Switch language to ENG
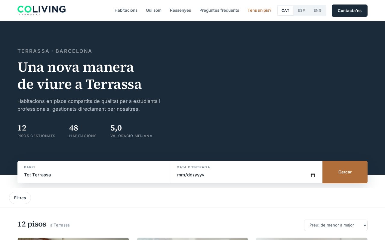This screenshot has height=240, width=385. (318, 10)
